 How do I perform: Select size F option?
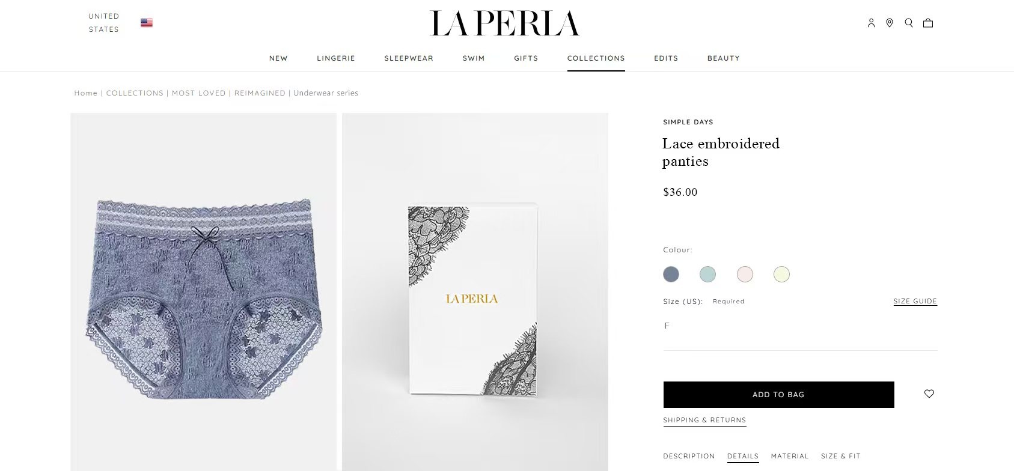[x=667, y=326]
